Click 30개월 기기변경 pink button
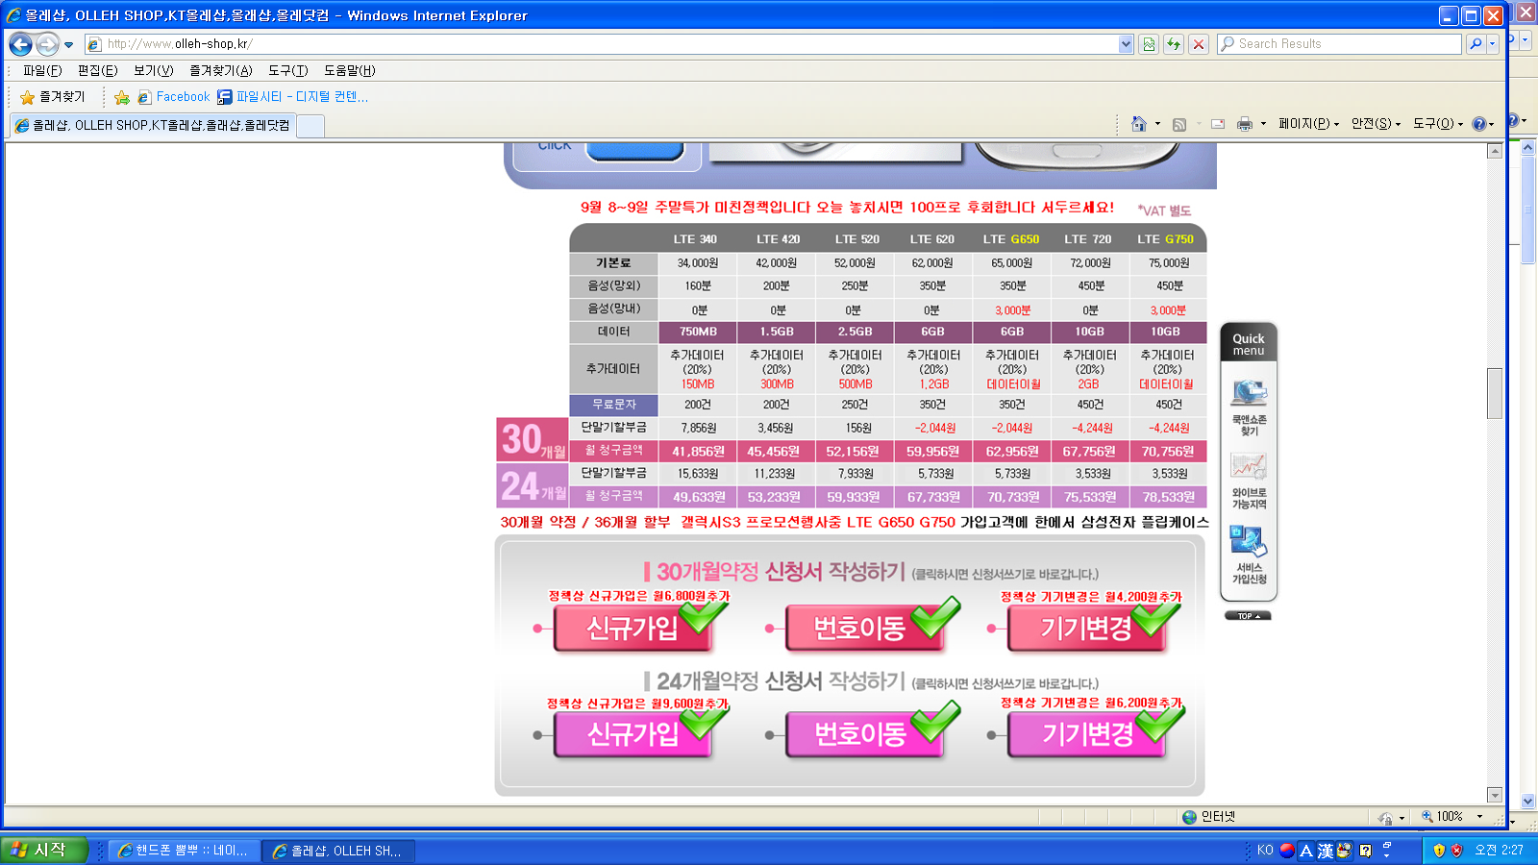Screen dimensions: 1538x865 point(1087,629)
